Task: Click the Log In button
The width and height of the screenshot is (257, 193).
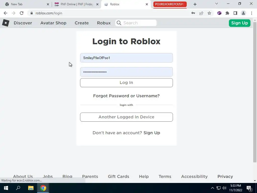Action: (126, 82)
